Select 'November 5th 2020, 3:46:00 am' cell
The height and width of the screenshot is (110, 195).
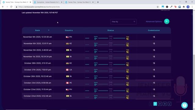37,50
